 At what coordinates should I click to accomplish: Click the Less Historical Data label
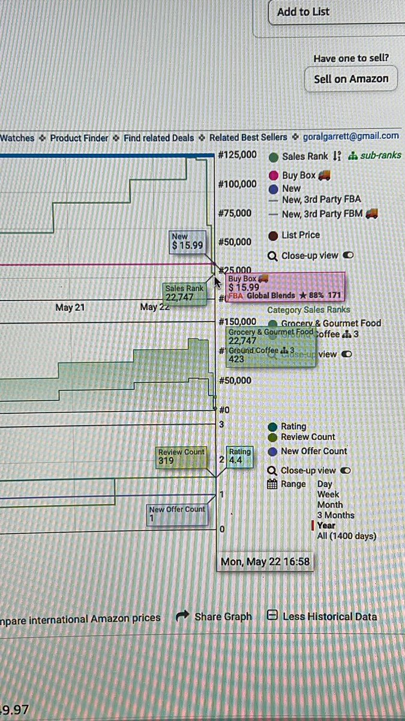329,616
